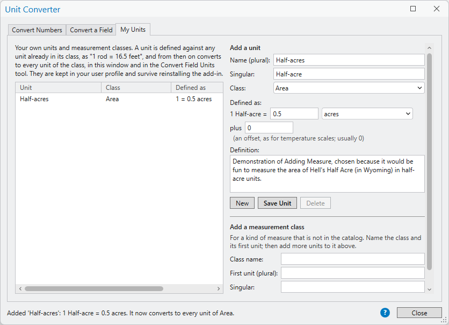The image size is (449, 325).
Task: Click the panel's scroll-up arrow
Action: (429, 48)
